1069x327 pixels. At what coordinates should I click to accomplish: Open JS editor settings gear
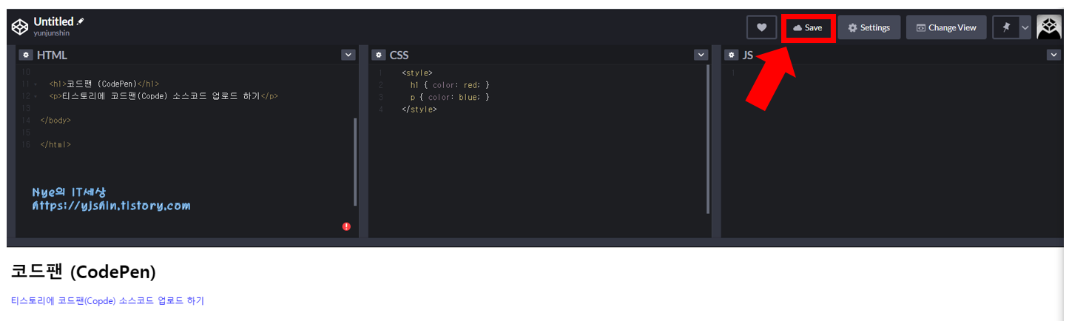(x=731, y=55)
